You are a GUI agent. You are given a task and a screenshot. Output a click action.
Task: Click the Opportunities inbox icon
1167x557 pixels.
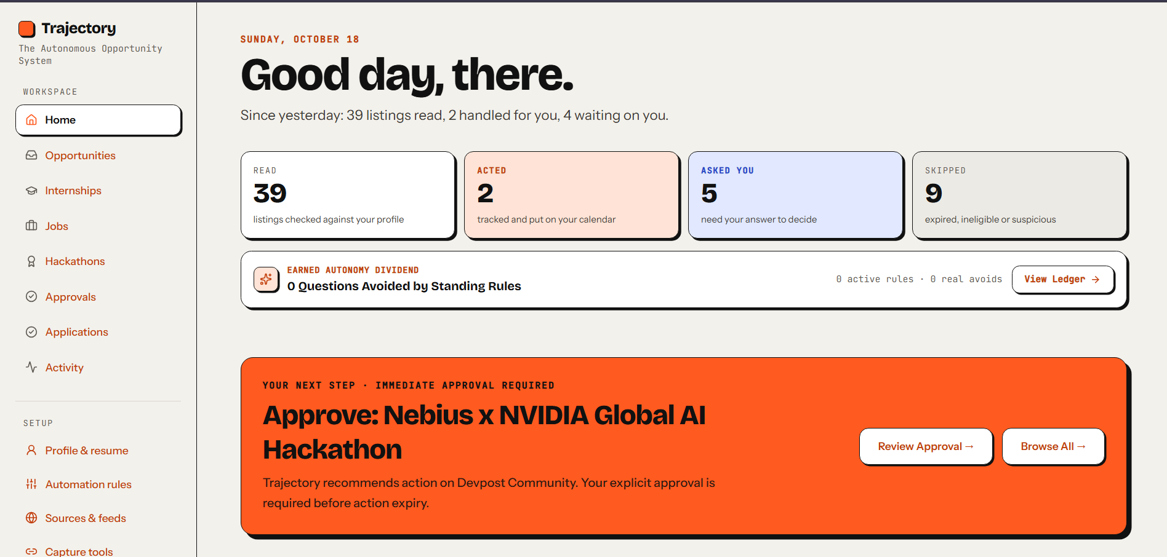pos(31,156)
